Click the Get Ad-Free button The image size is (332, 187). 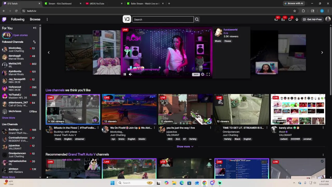click(312, 19)
